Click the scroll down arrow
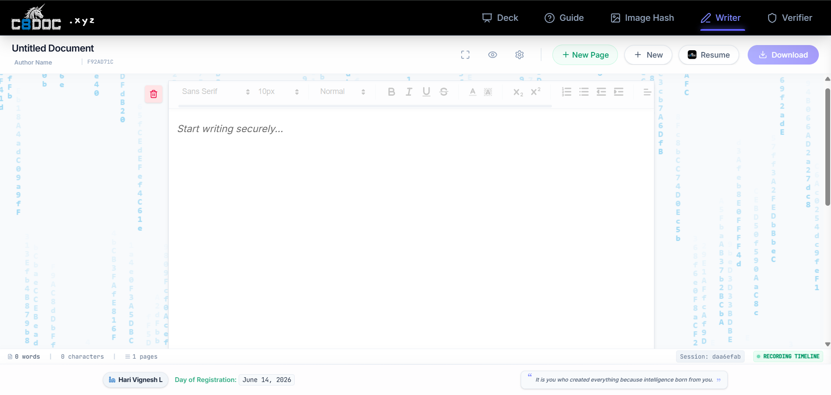Viewport: 831px width, 395px height. [828, 344]
